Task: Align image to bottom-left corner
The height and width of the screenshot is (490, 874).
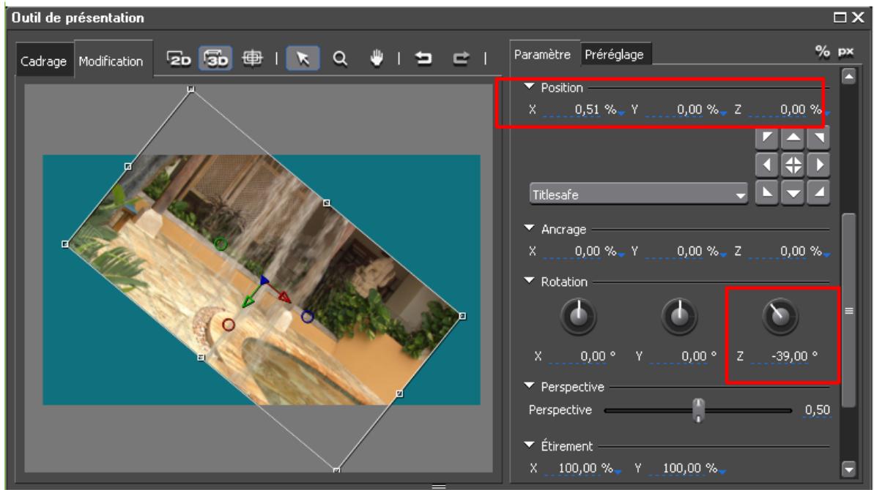Action: (767, 192)
